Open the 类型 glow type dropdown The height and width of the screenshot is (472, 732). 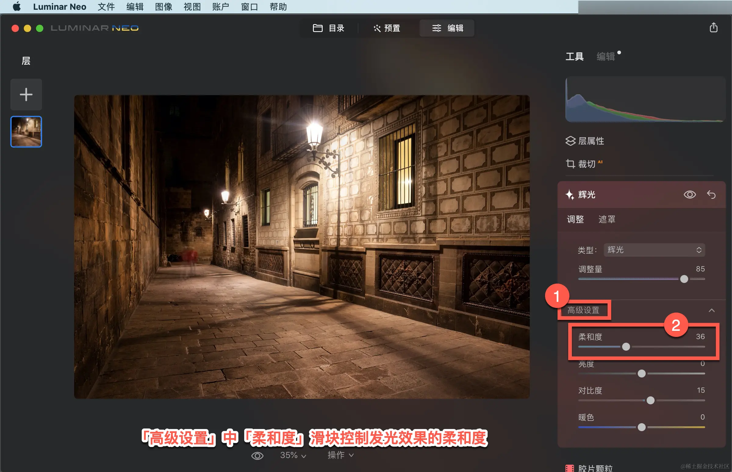(x=654, y=250)
